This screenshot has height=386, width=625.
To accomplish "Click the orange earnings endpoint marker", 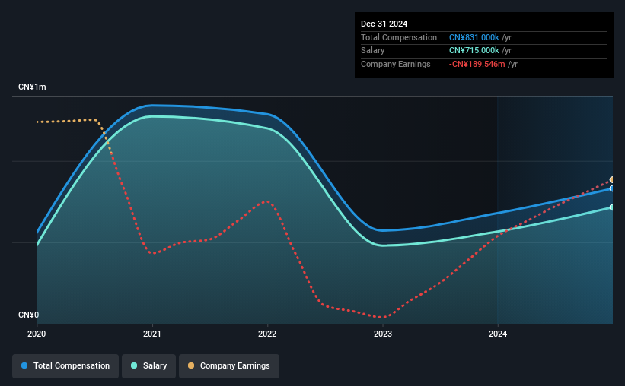I will pos(612,180).
